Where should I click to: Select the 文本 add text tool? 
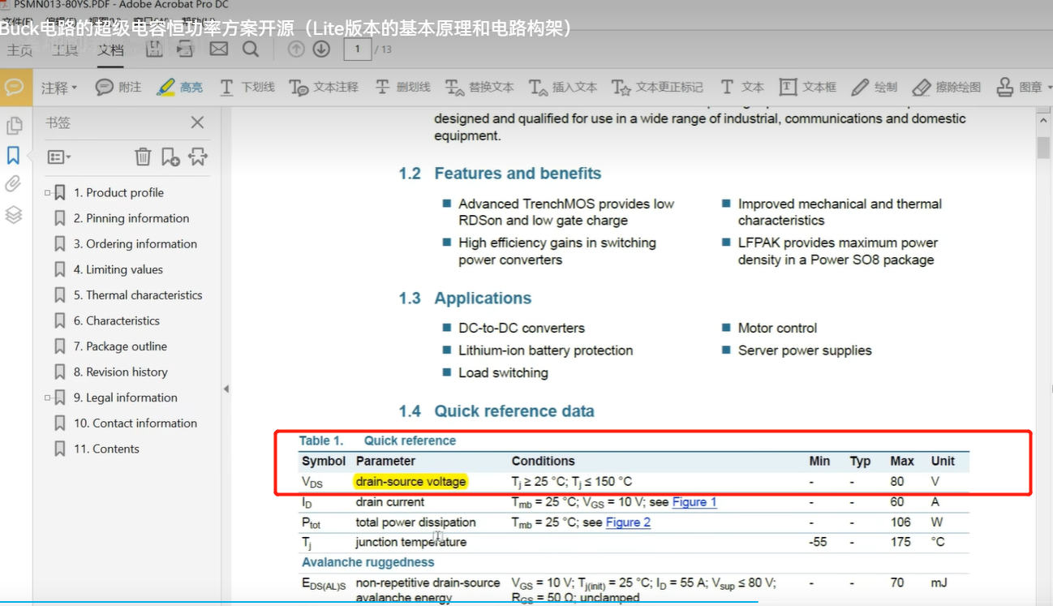tap(741, 87)
